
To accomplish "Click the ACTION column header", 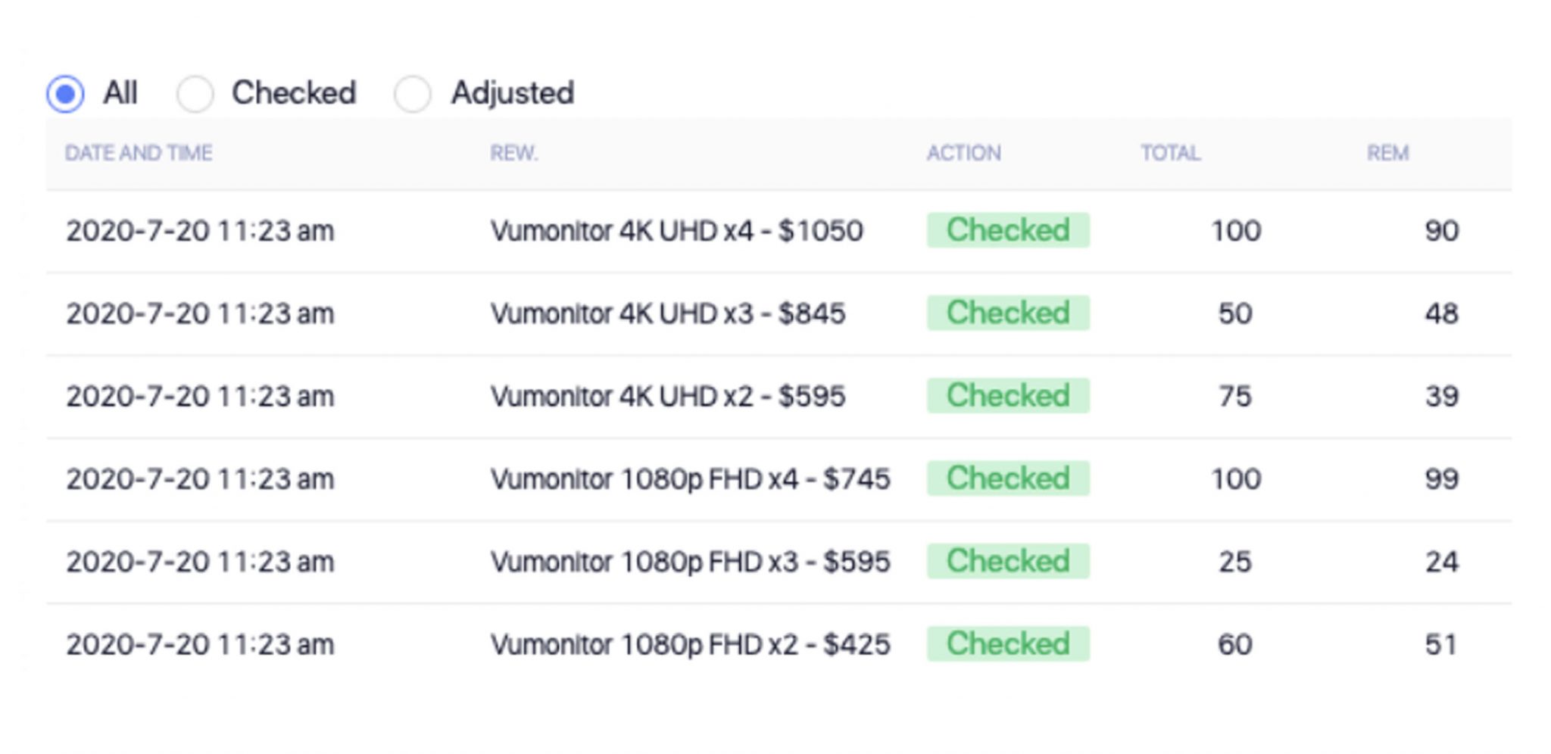I will click(x=963, y=154).
